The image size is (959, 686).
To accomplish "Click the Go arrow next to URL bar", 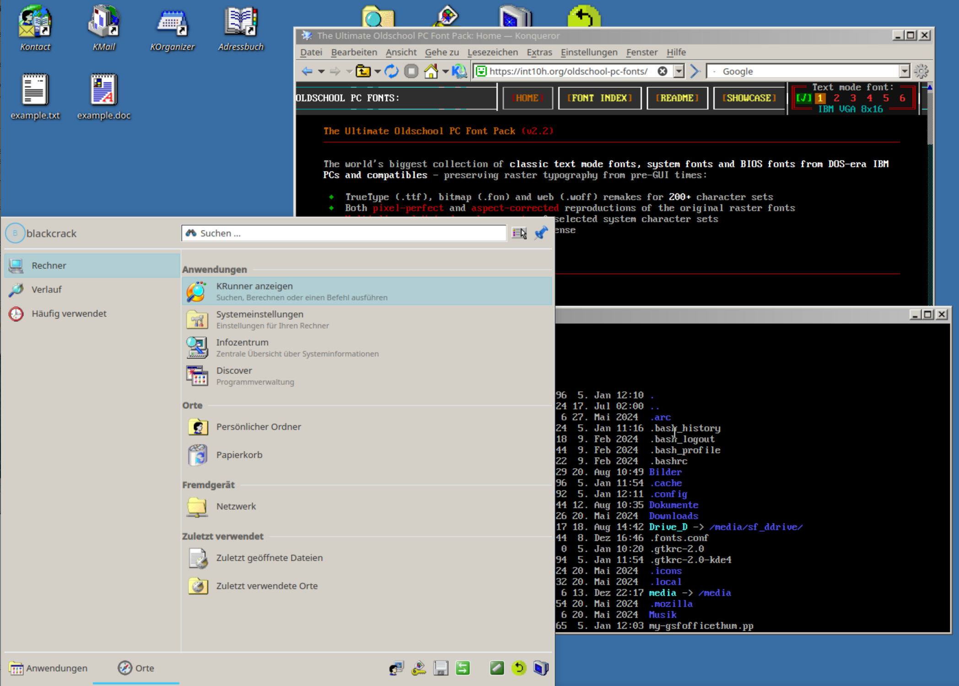I will click(x=695, y=71).
